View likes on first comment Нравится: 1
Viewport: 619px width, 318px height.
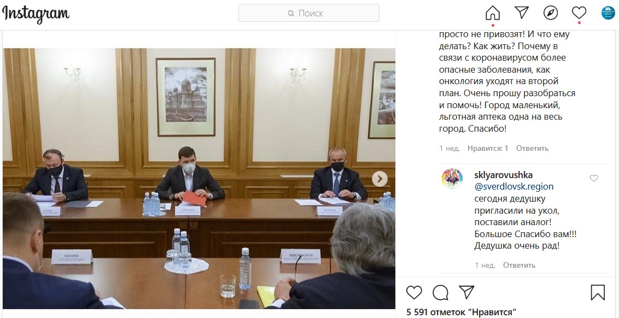pos(488,149)
